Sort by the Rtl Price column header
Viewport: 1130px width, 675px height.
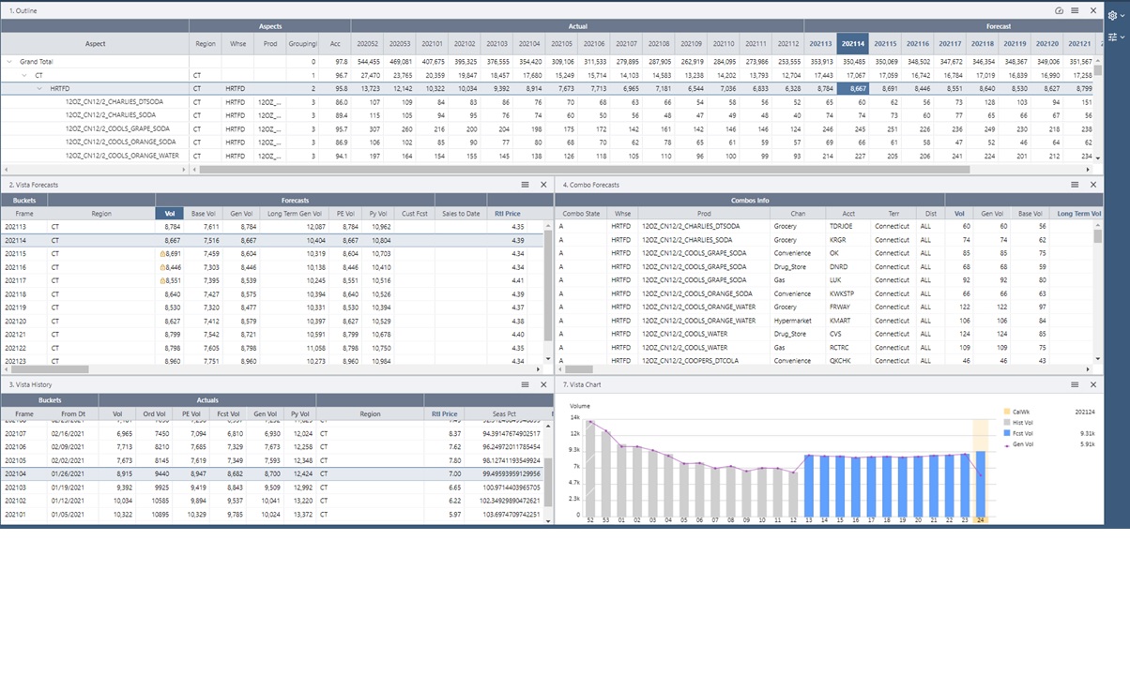(507, 213)
